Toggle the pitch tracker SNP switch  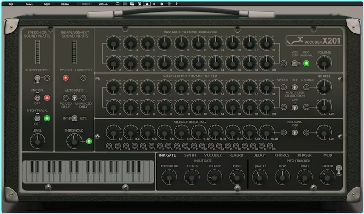[339, 170]
